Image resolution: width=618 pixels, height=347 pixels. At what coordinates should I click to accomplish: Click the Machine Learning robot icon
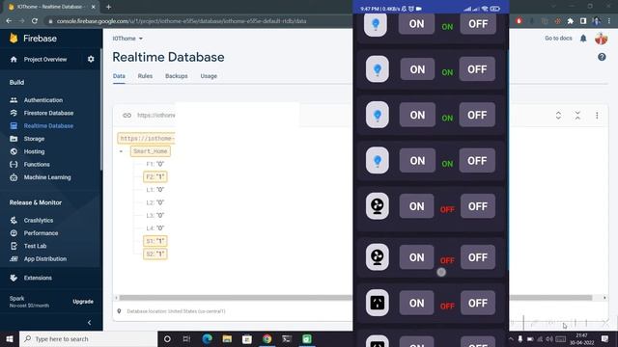point(14,177)
